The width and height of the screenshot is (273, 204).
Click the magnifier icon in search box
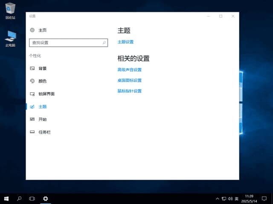(x=105, y=43)
